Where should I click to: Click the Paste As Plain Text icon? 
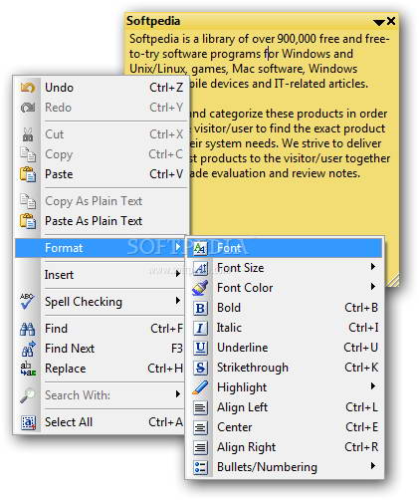tap(28, 221)
